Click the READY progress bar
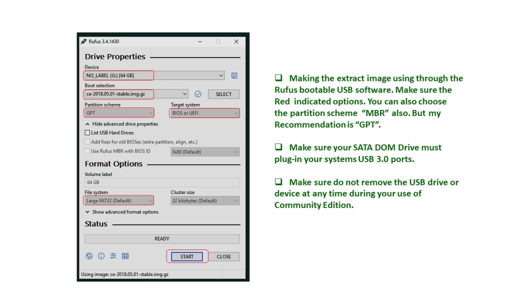 [162, 239]
